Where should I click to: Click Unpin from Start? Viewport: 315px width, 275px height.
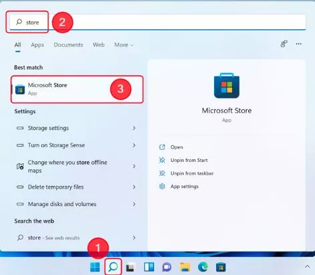click(x=189, y=160)
